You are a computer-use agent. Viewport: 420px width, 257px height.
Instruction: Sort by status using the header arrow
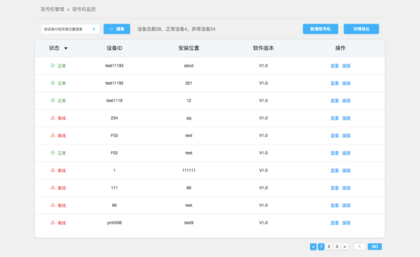[66, 48]
